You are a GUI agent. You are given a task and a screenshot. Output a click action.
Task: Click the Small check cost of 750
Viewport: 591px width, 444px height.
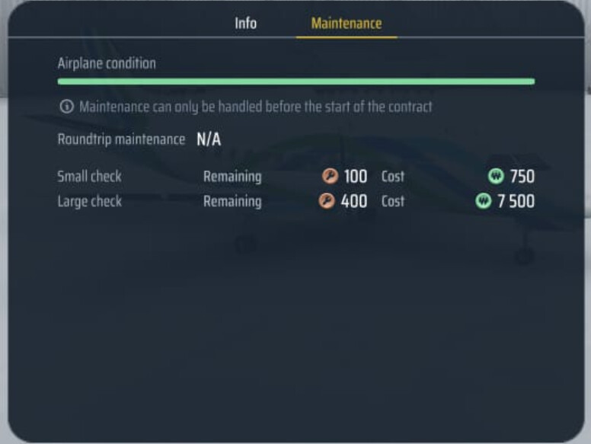tap(522, 177)
